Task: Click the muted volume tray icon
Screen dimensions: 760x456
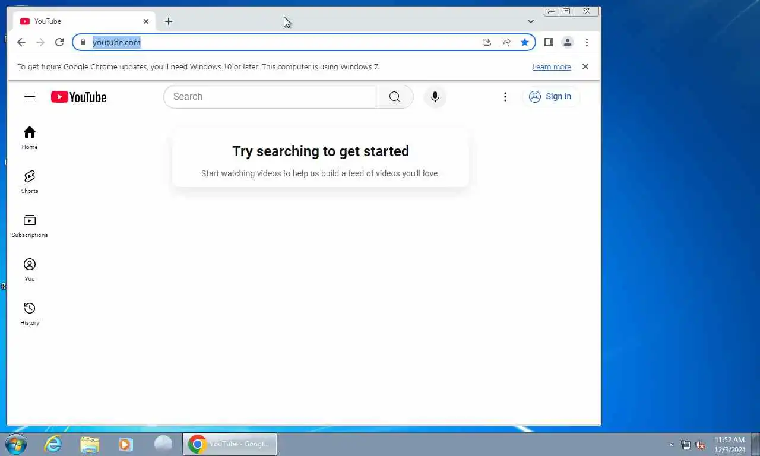Action: click(701, 445)
